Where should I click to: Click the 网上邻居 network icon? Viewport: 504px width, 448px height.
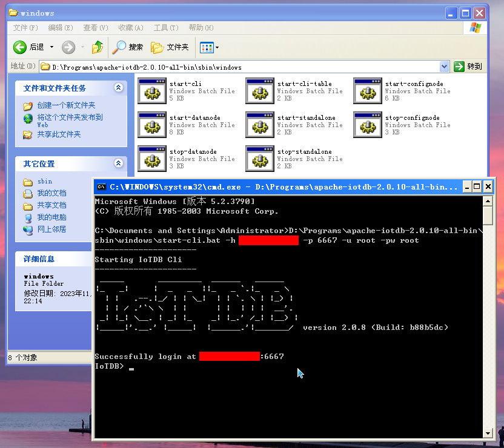(28, 230)
